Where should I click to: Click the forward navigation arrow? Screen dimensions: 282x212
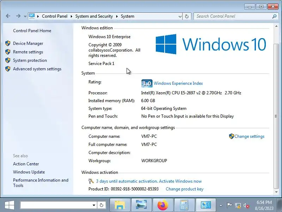click(18, 16)
